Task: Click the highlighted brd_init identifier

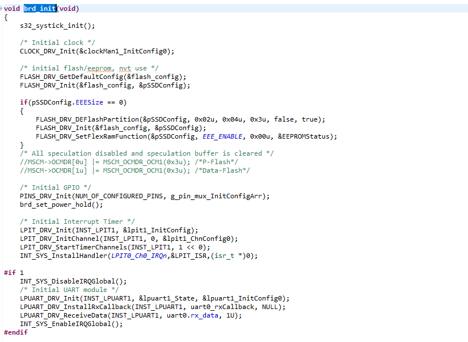Action: click(x=39, y=8)
